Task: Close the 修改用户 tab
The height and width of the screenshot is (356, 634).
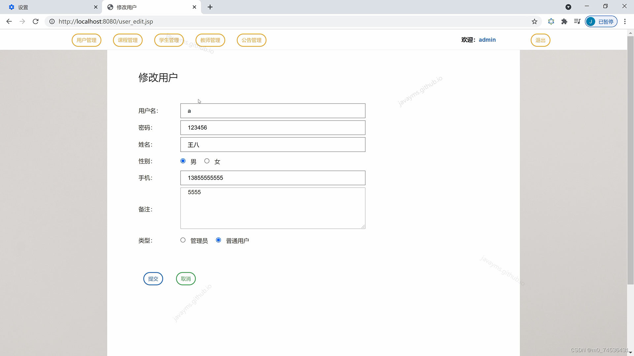Action: pos(194,7)
